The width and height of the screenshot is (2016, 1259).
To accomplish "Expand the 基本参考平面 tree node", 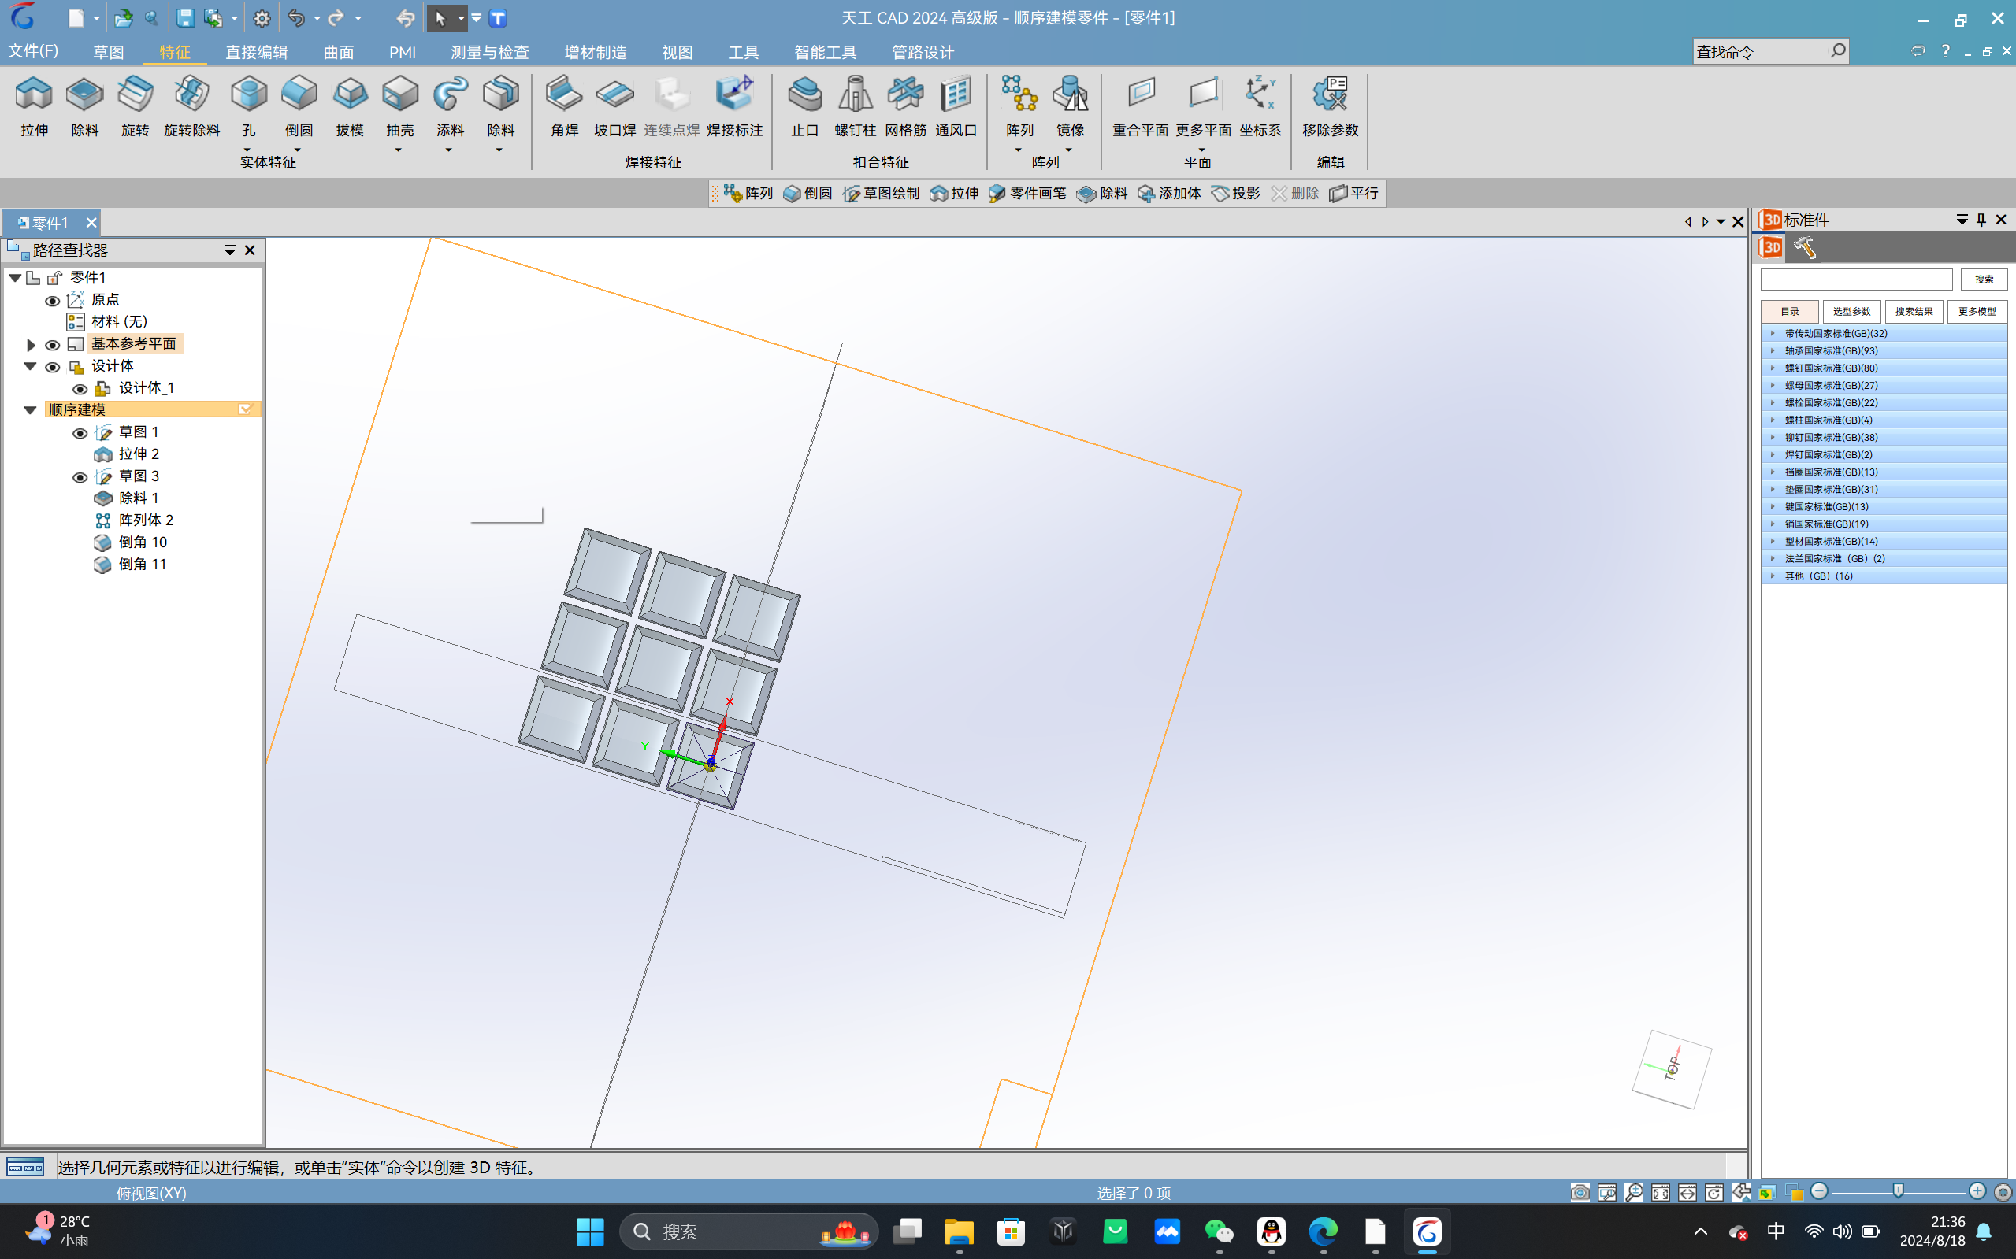I will click(31, 344).
